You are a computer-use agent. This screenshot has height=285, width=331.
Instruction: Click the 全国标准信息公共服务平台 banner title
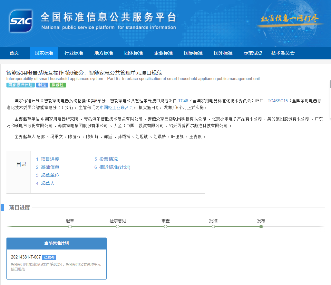tap(109, 17)
